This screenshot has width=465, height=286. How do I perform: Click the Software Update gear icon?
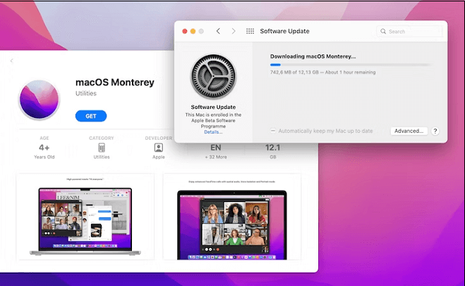click(213, 76)
